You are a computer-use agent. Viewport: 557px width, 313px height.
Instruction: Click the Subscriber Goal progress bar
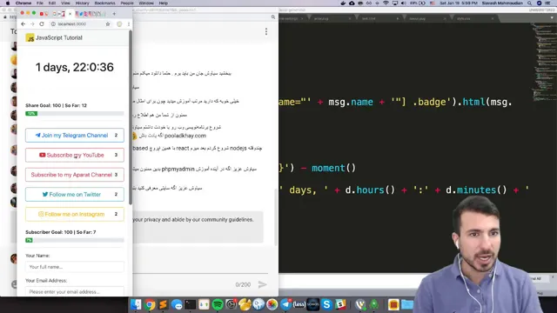tap(75, 240)
